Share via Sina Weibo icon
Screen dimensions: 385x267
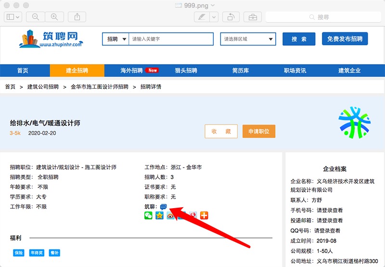(171, 215)
